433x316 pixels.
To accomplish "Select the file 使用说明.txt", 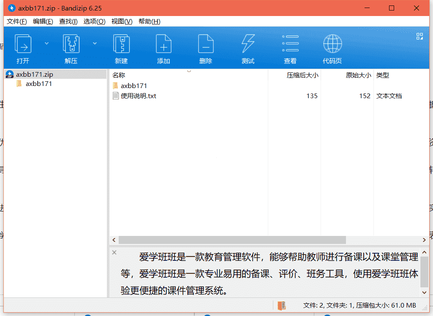I will click(139, 96).
